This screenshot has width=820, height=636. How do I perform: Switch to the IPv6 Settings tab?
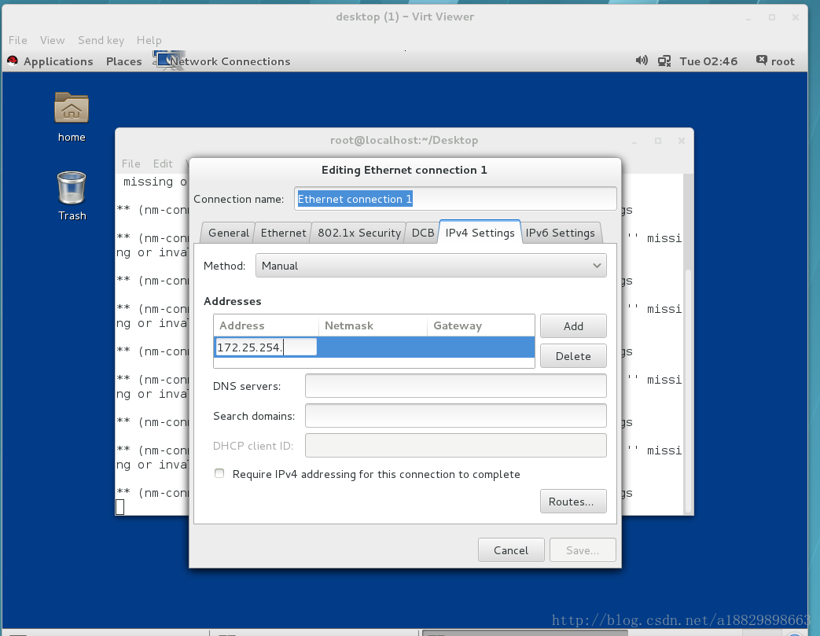560,233
